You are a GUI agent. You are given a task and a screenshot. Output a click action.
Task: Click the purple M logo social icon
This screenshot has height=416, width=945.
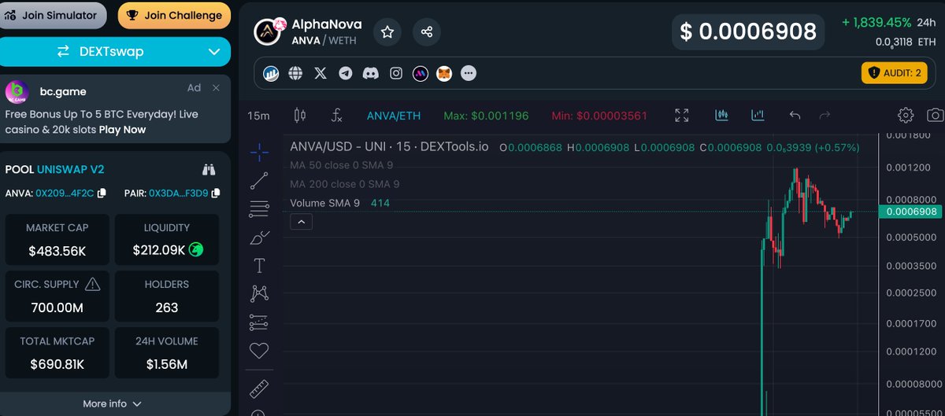tap(421, 73)
